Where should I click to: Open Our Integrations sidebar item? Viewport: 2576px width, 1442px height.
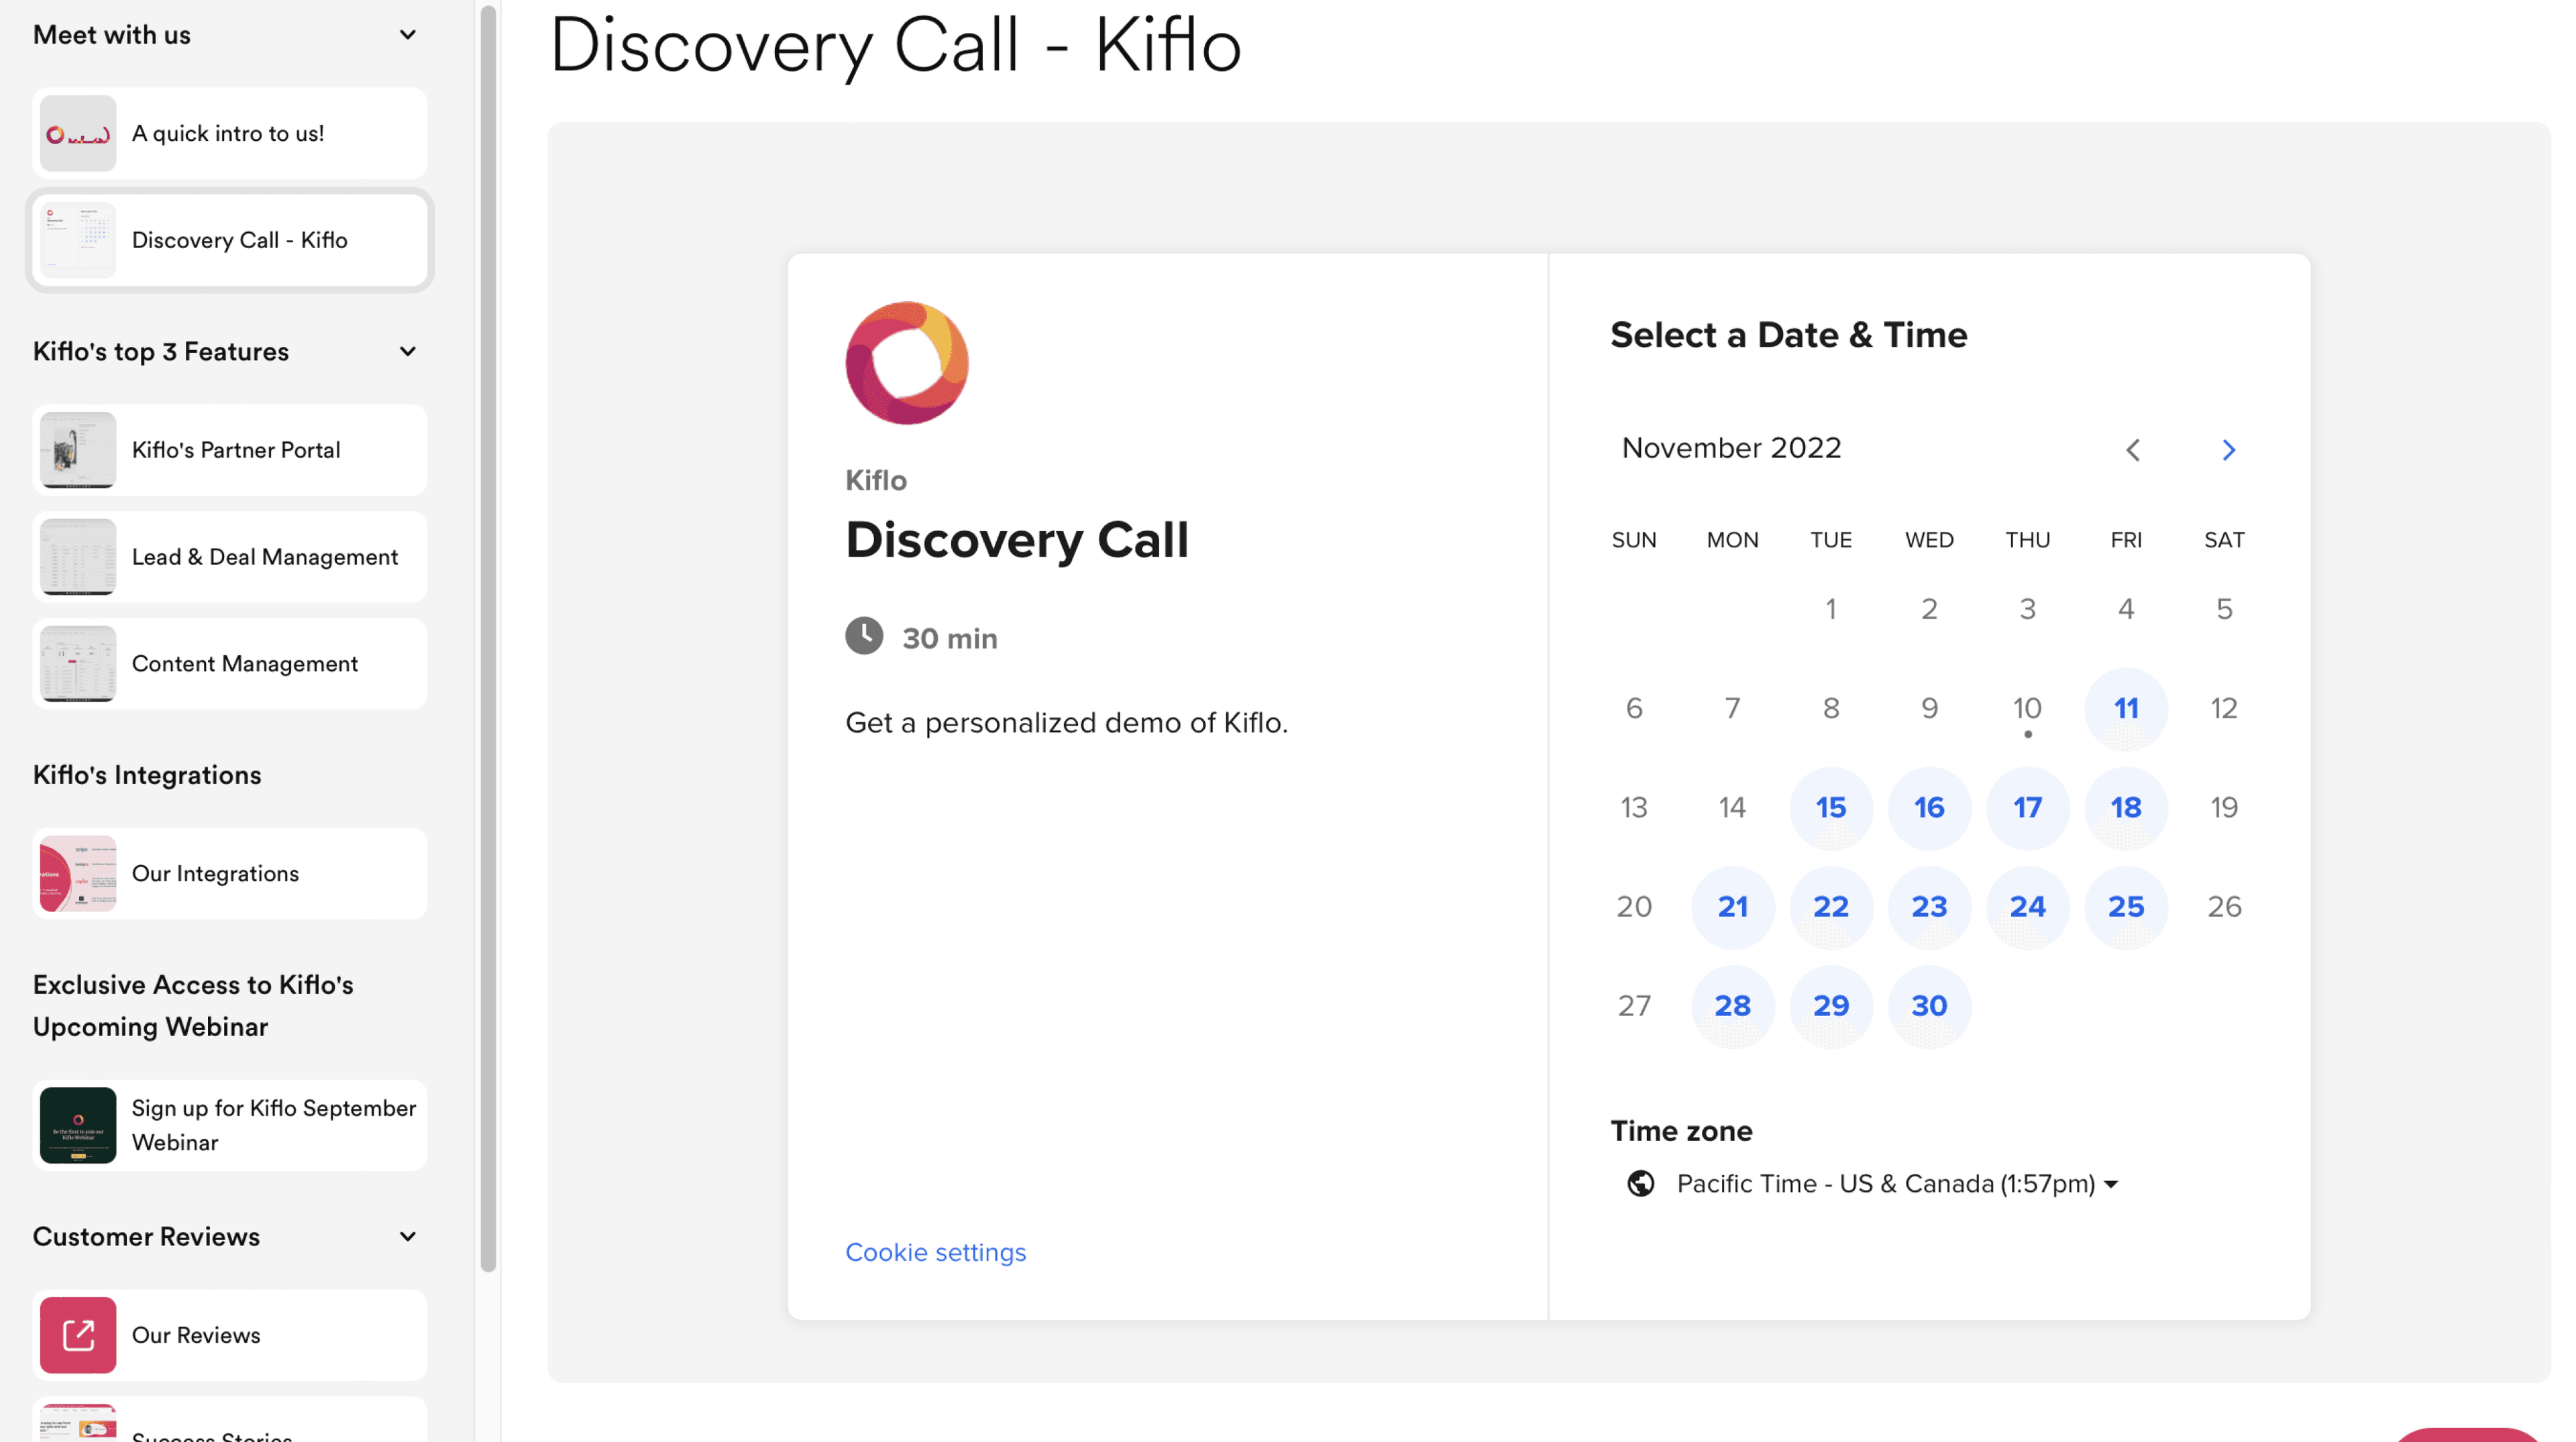[230, 875]
